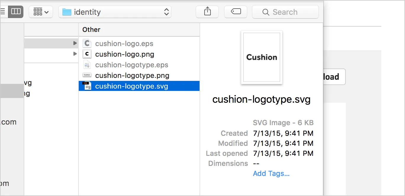
Task: Click the cushion-logotype.png file icon
Action: click(x=87, y=75)
